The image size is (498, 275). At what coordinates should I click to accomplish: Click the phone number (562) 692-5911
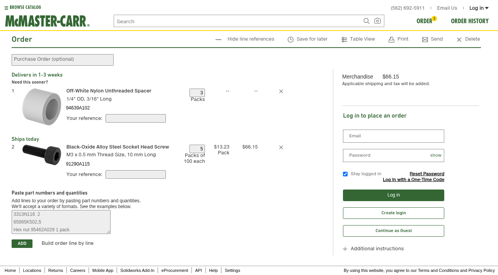tap(408, 8)
